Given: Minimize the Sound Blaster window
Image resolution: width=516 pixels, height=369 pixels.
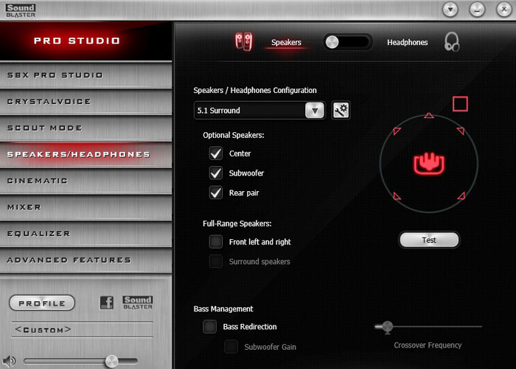Looking at the screenshot, I should tap(477, 10).
